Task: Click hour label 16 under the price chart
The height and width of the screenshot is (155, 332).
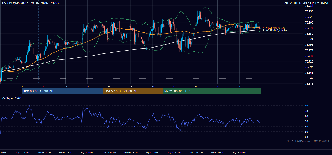Action: (x=109, y=87)
